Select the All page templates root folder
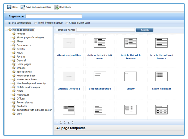The image size is (188, 139). tap(24, 30)
